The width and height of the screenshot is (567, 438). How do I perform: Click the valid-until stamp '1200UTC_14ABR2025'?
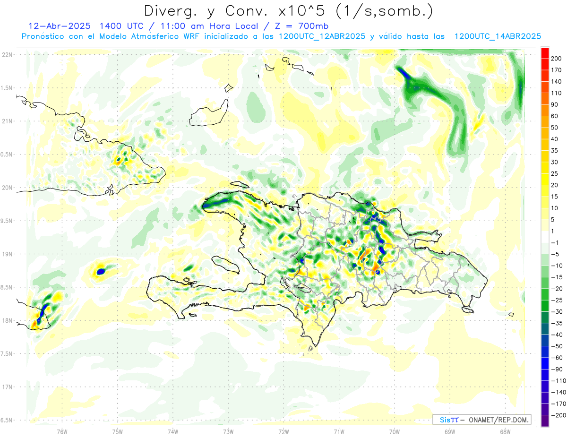498,36
